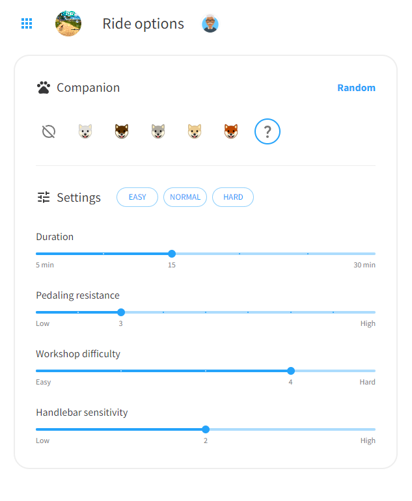
Task: Choose the white dog companion
Action: pyautogui.click(x=85, y=131)
